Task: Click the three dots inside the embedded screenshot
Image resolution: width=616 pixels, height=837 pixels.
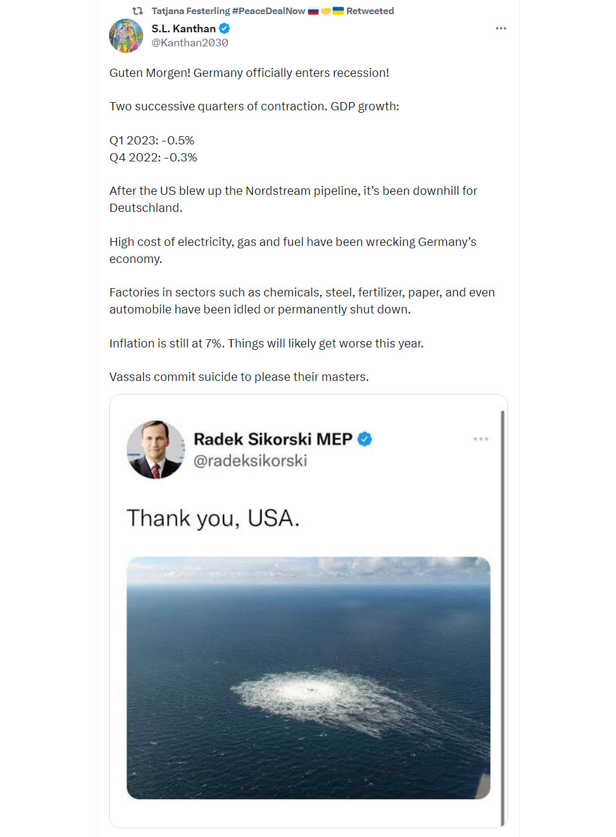Action: tap(481, 439)
